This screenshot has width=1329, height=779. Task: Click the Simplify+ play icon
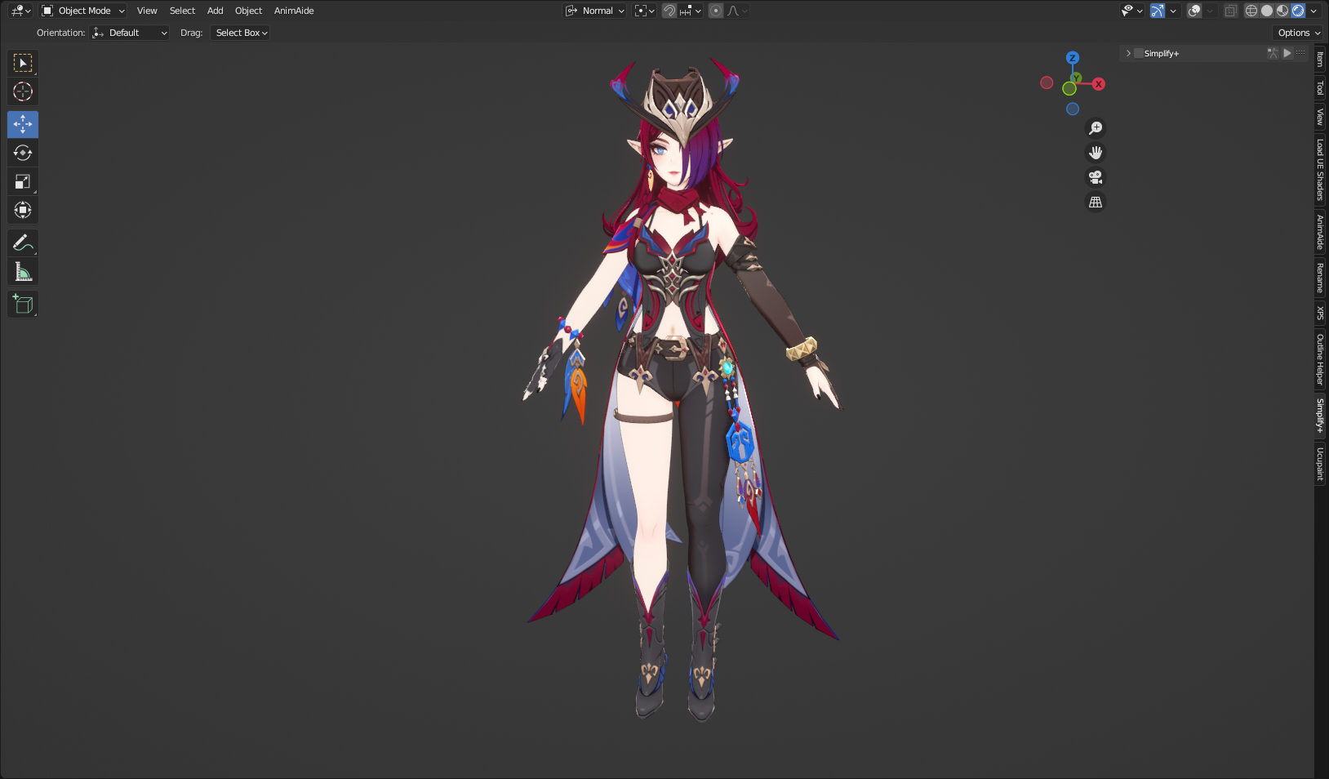coord(1287,53)
